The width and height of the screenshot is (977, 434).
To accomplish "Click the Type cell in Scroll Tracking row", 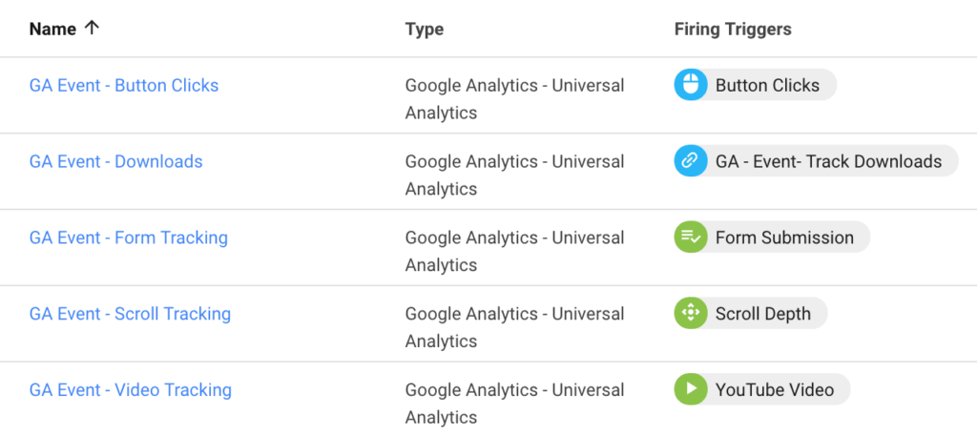I will [514, 327].
